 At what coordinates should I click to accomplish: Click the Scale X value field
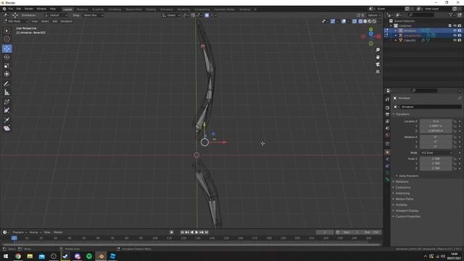pyautogui.click(x=436, y=159)
